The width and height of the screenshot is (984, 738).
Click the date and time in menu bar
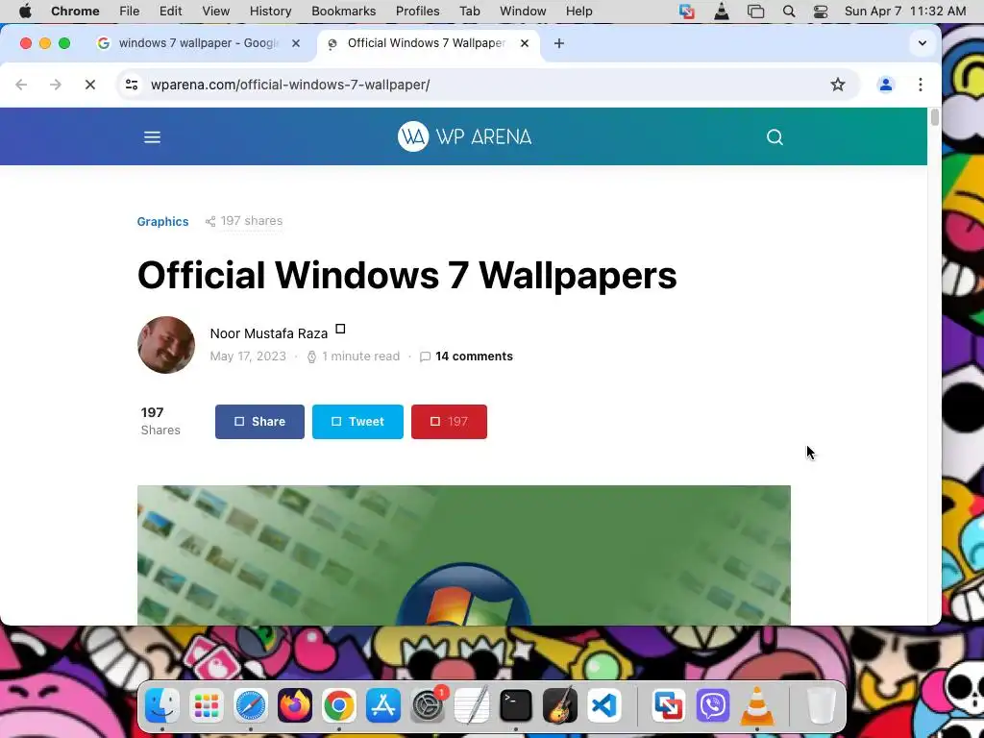pyautogui.click(x=905, y=12)
